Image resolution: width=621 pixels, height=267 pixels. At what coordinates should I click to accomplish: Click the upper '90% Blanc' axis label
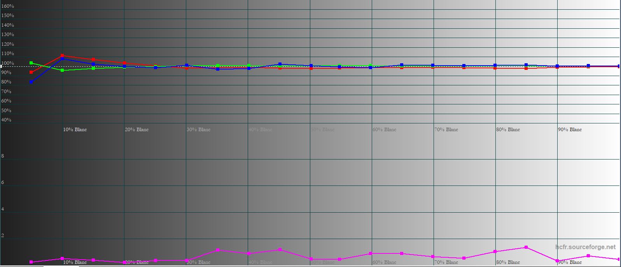[570, 130]
